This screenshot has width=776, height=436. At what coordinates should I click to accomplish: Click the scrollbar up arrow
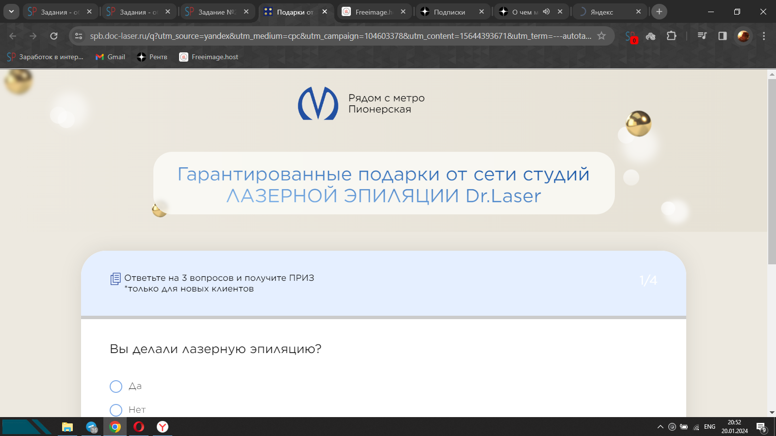772,74
